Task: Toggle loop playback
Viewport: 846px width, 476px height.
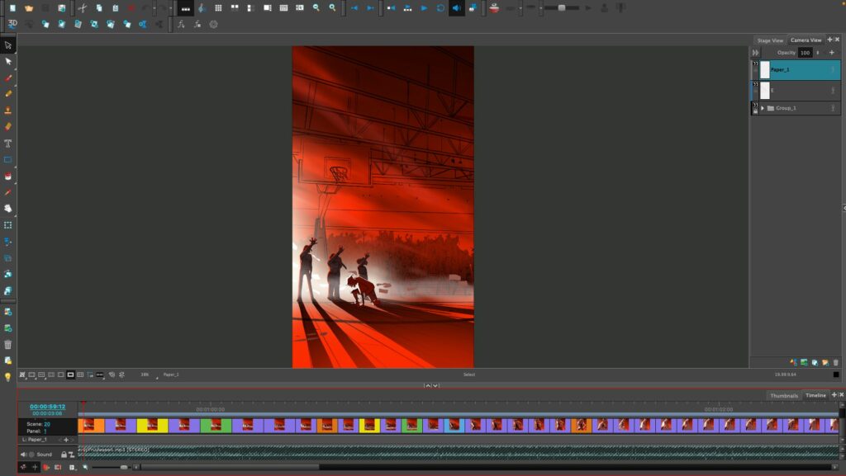Action: tap(440, 8)
